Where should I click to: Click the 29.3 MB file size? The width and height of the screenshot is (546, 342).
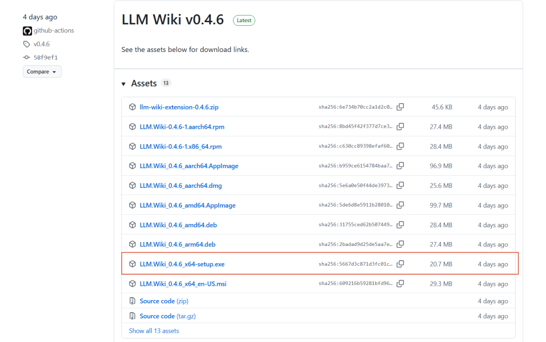coord(441,284)
